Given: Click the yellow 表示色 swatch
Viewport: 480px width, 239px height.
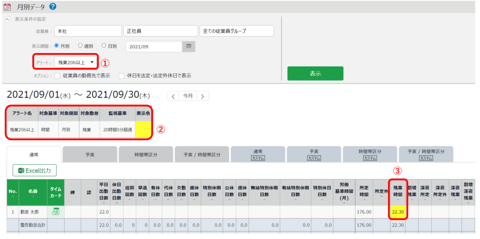Looking at the screenshot, I should [143, 130].
